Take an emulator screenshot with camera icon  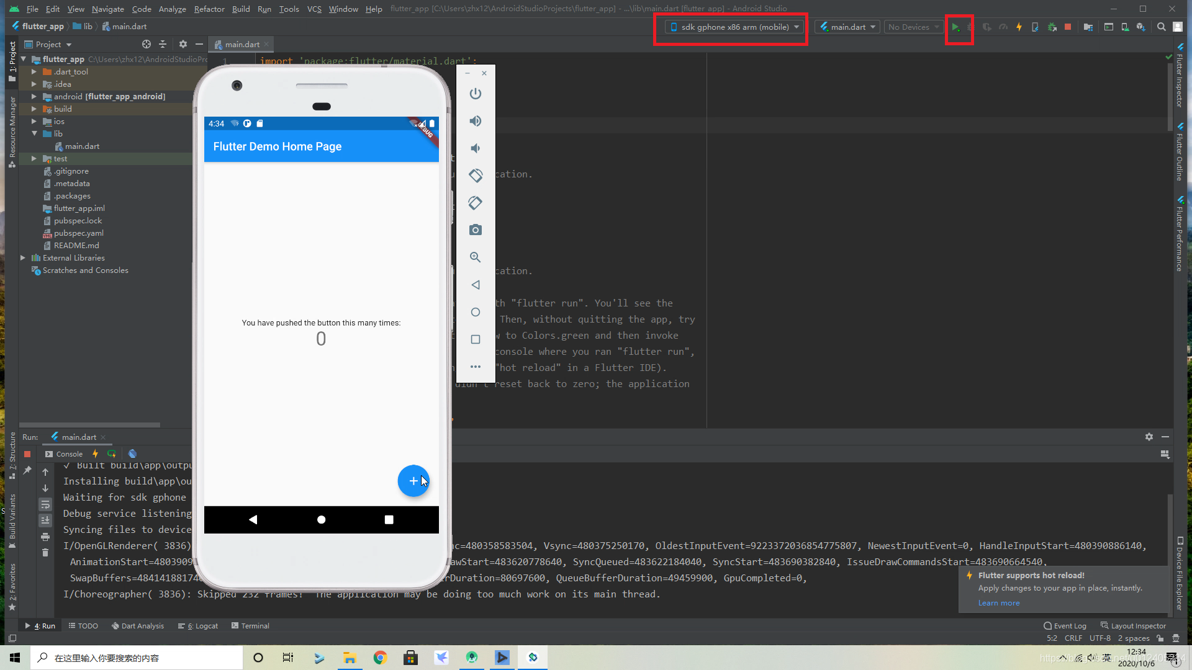click(x=476, y=230)
